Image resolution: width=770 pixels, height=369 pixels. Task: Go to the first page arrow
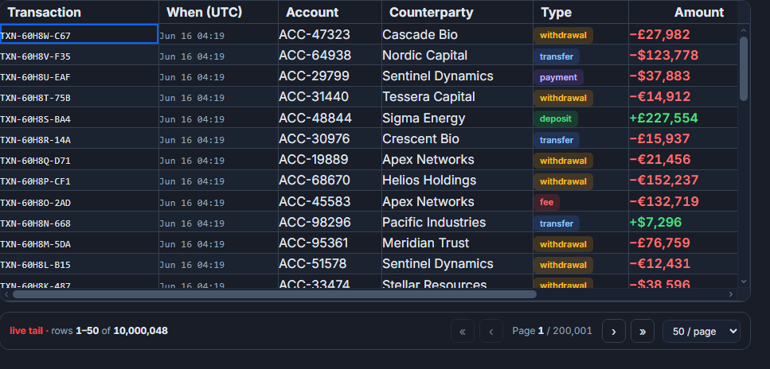[462, 331]
